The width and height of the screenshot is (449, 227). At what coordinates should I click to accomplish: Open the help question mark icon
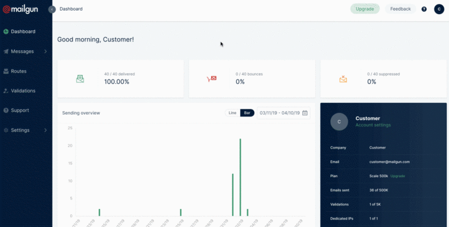pos(424,9)
